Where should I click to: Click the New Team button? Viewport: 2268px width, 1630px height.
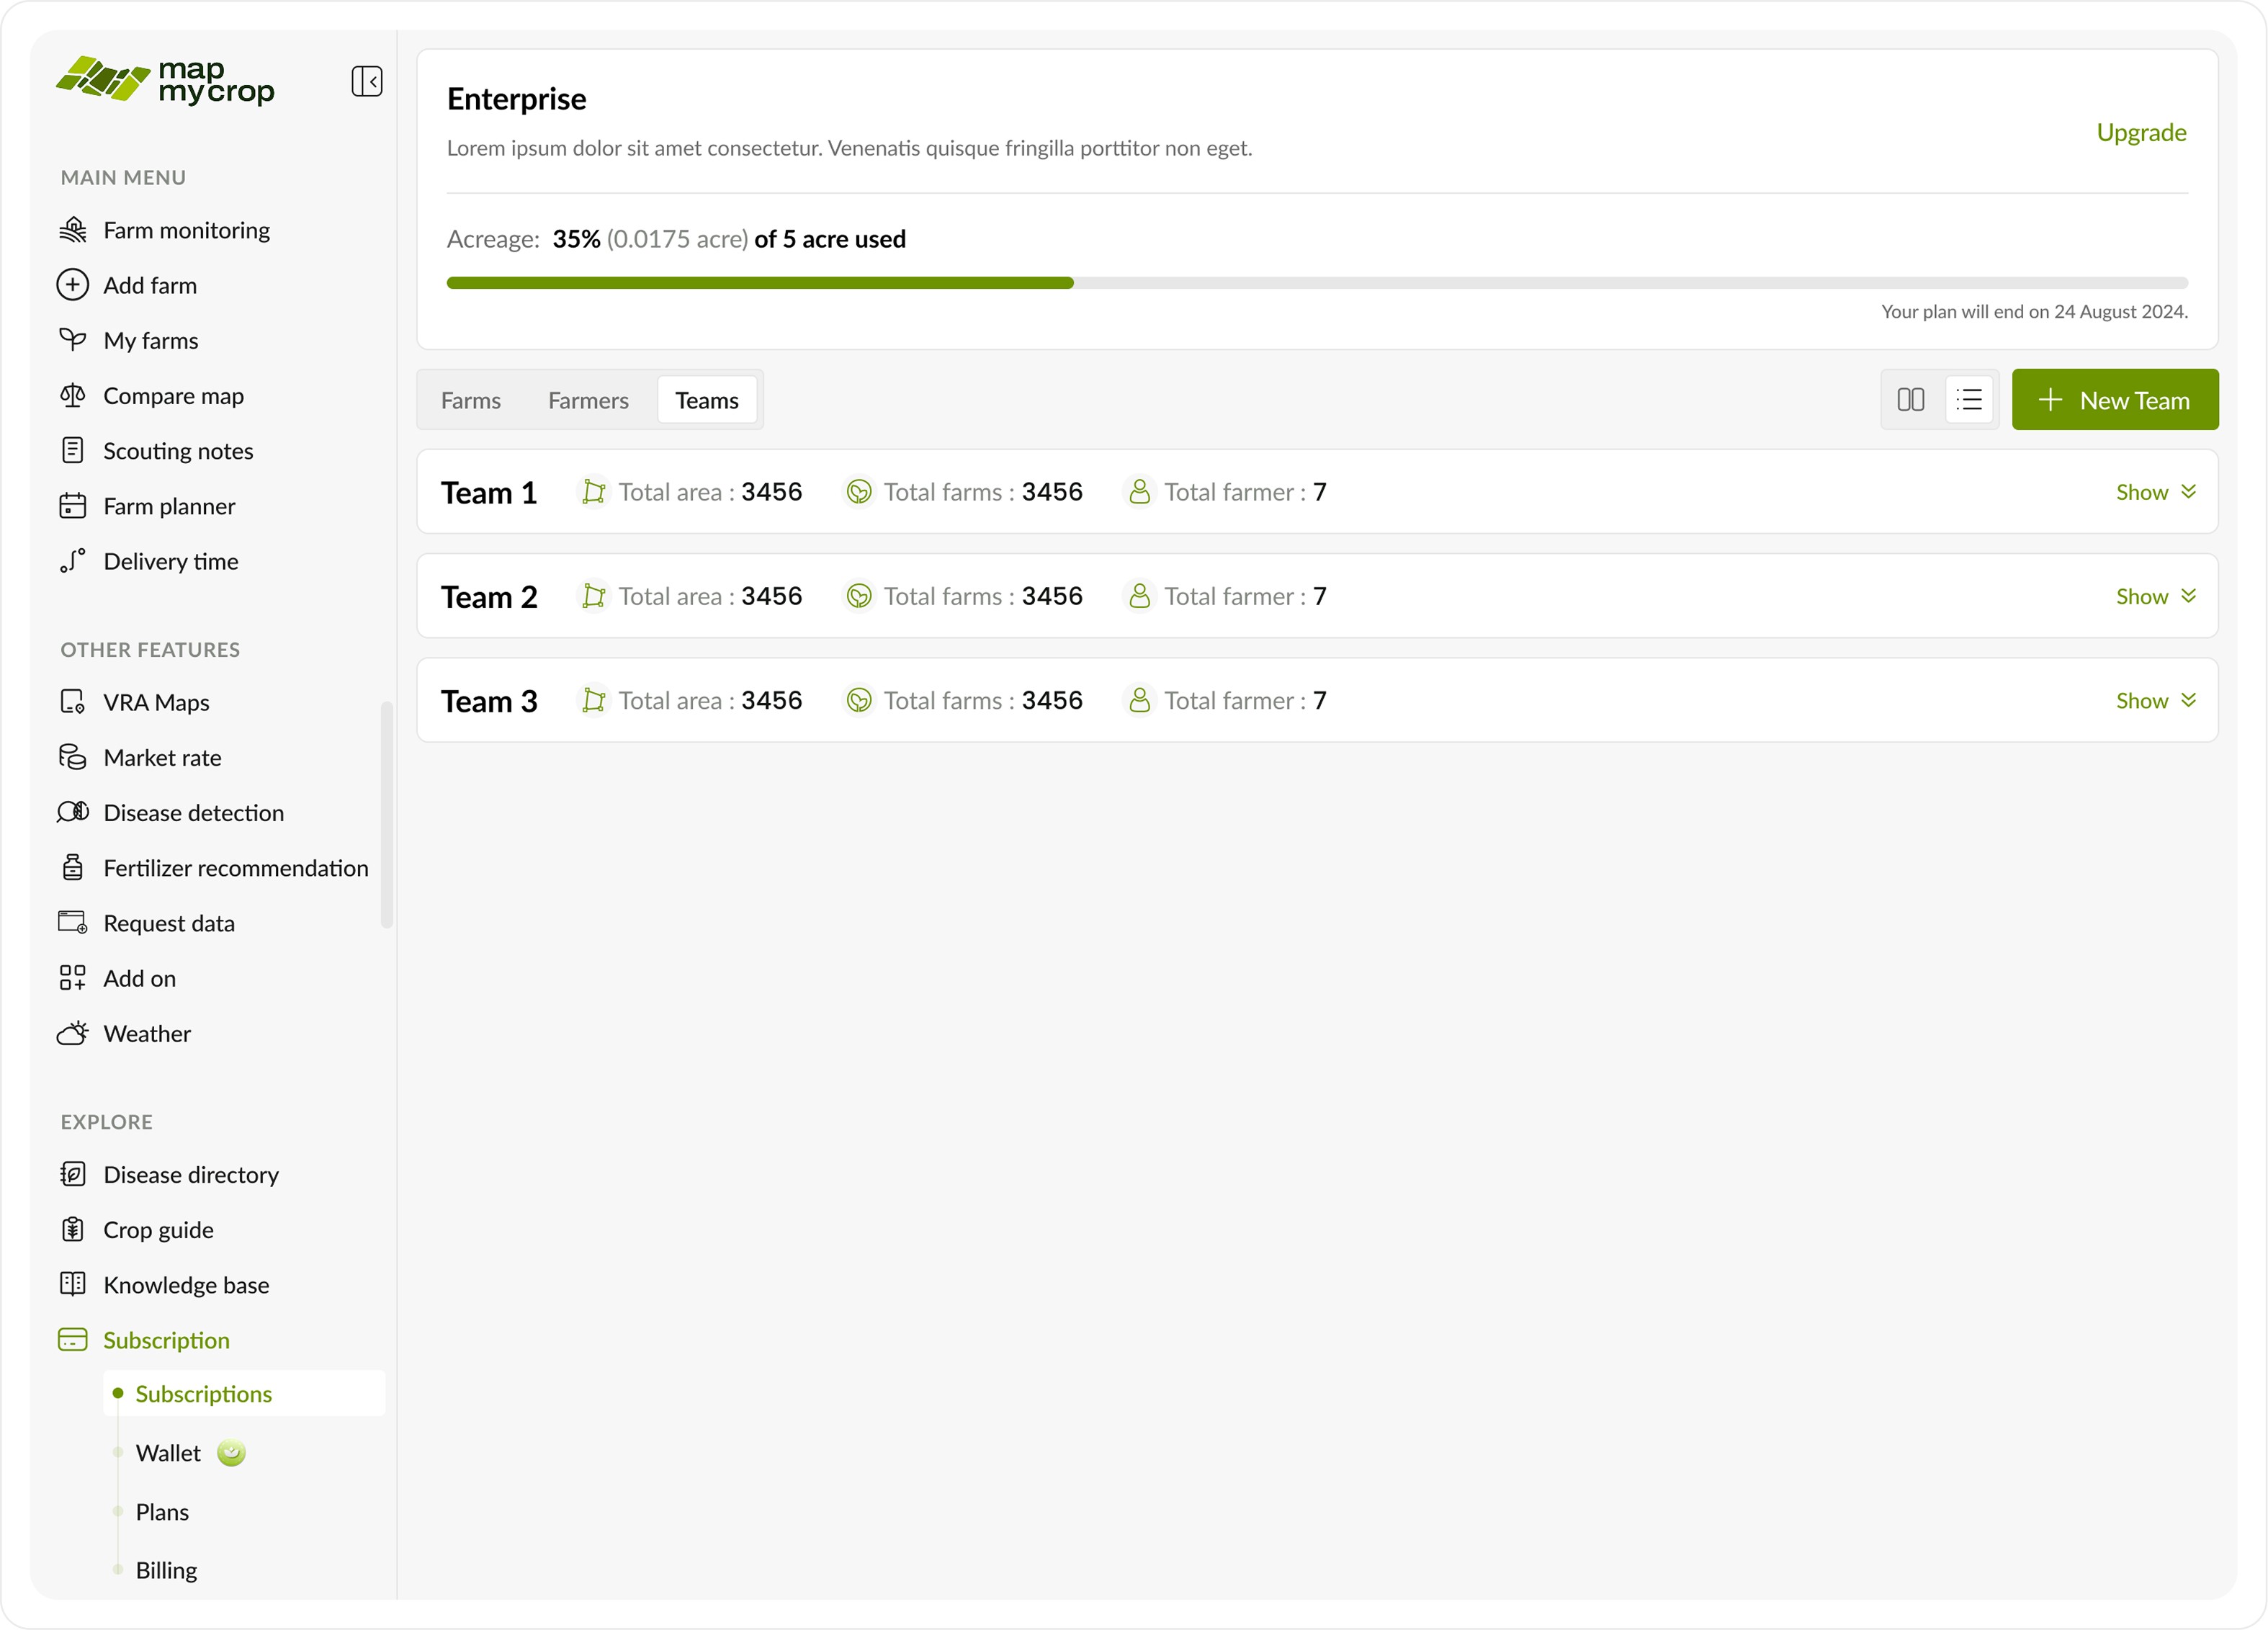click(2114, 400)
